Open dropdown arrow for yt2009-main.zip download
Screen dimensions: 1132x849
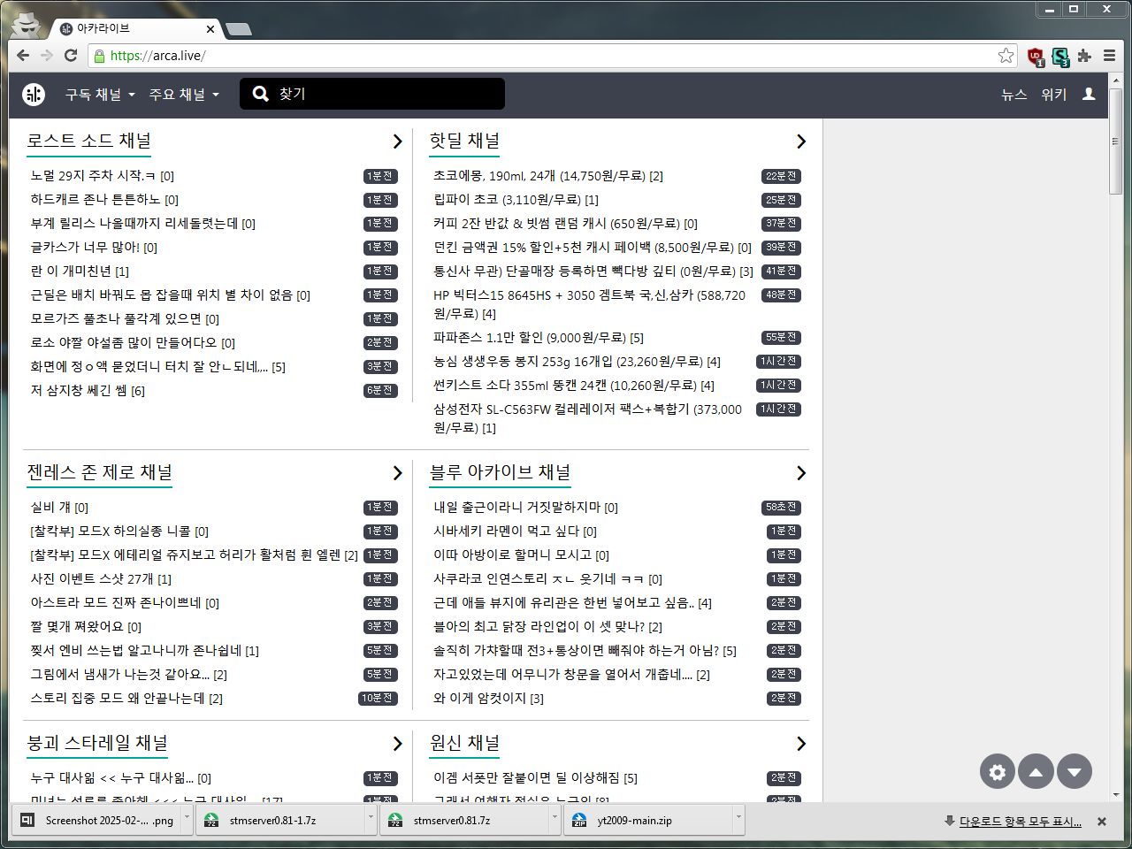[x=738, y=818]
